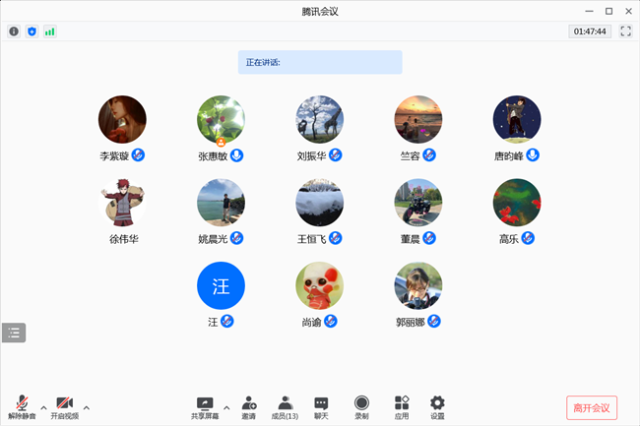Expand the audio options arrow beside 解除静音
Image resolution: width=640 pixels, height=426 pixels.
tap(43, 406)
